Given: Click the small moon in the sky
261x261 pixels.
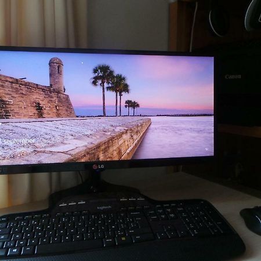Looking at the screenshot, I should (82, 63).
